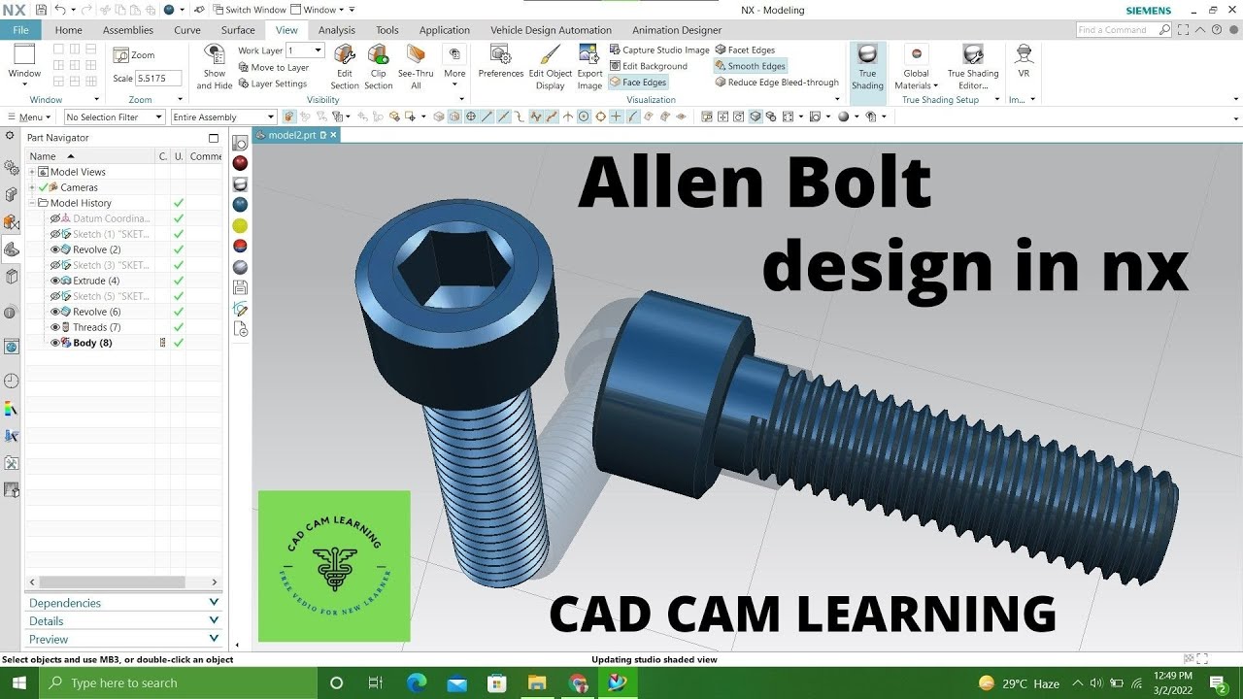This screenshot has width=1243, height=699.
Task: Switch to the Assemblies ribbon tab
Action: [x=128, y=30]
